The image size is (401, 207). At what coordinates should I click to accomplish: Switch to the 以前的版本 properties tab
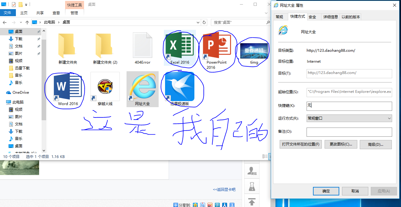click(351, 17)
